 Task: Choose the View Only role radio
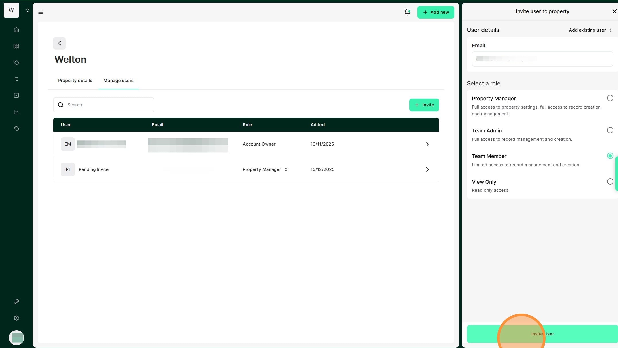tap(610, 182)
